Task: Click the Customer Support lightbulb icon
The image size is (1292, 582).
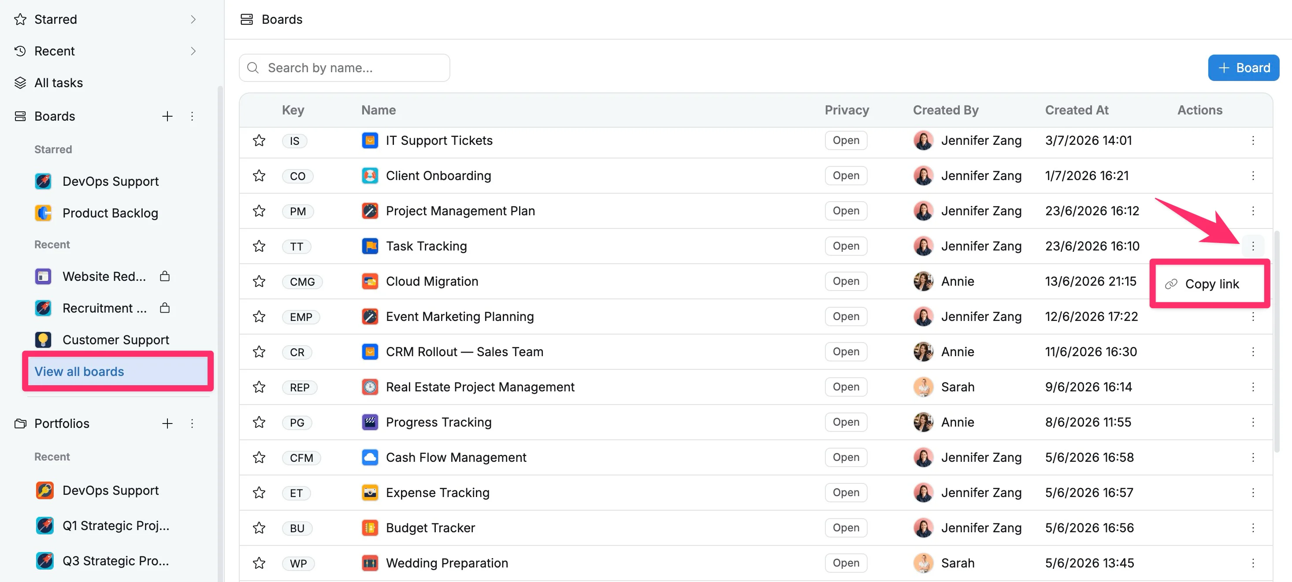Action: pos(43,340)
